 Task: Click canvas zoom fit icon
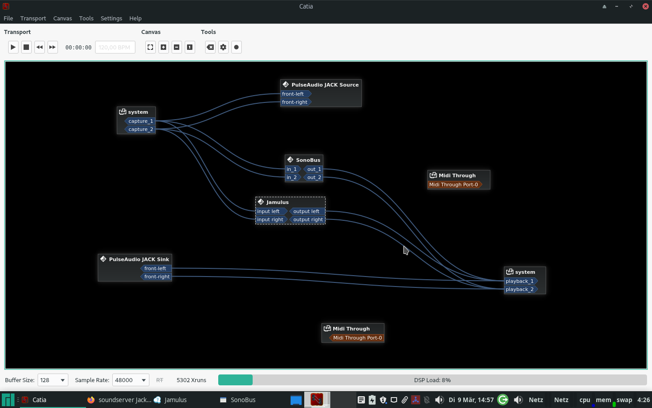tap(150, 47)
